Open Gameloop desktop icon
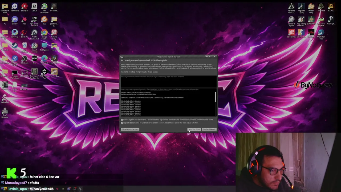This screenshot has height=192, width=341. (15, 34)
